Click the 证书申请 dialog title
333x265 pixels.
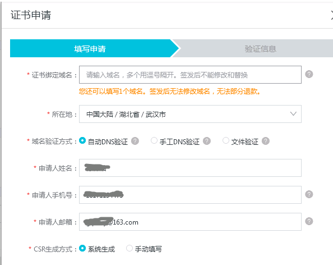coord(31,15)
